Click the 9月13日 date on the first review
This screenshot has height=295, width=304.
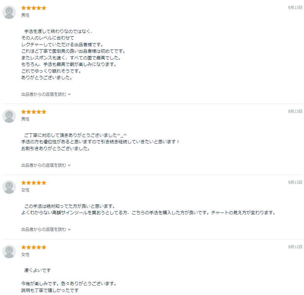point(295,7)
